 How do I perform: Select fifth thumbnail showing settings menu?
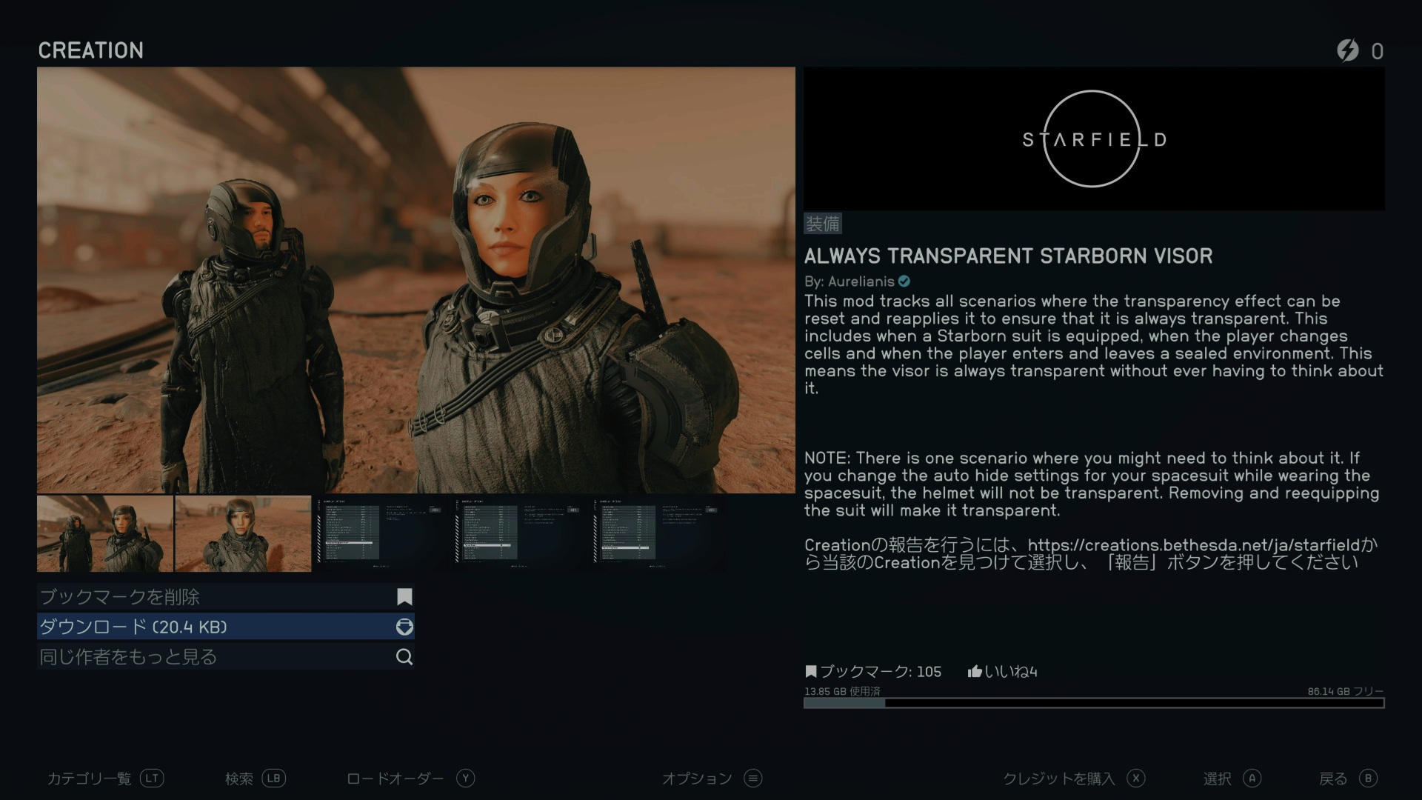click(656, 533)
